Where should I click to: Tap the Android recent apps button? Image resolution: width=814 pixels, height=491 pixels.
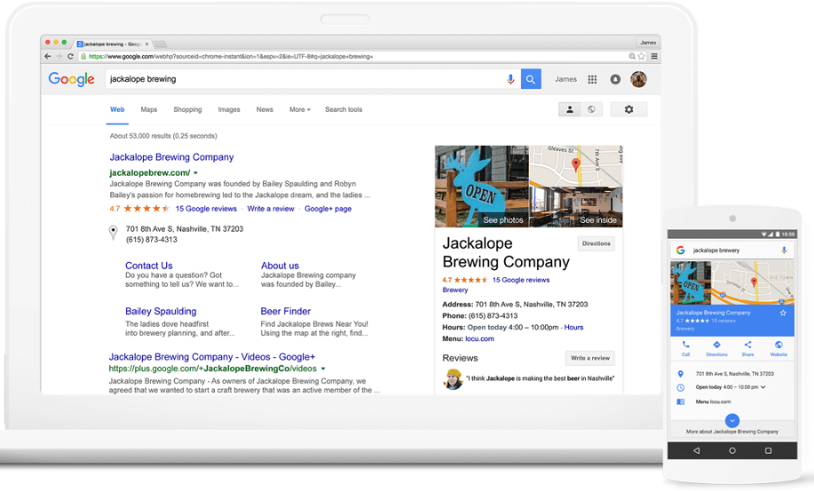(769, 450)
